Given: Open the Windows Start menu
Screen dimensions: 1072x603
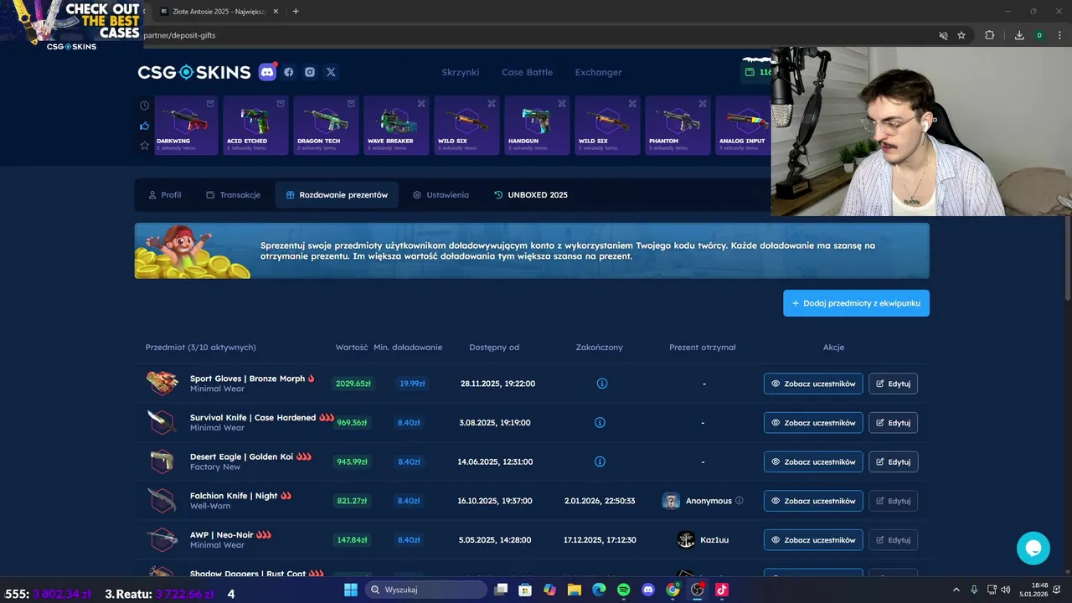Looking at the screenshot, I should (350, 590).
